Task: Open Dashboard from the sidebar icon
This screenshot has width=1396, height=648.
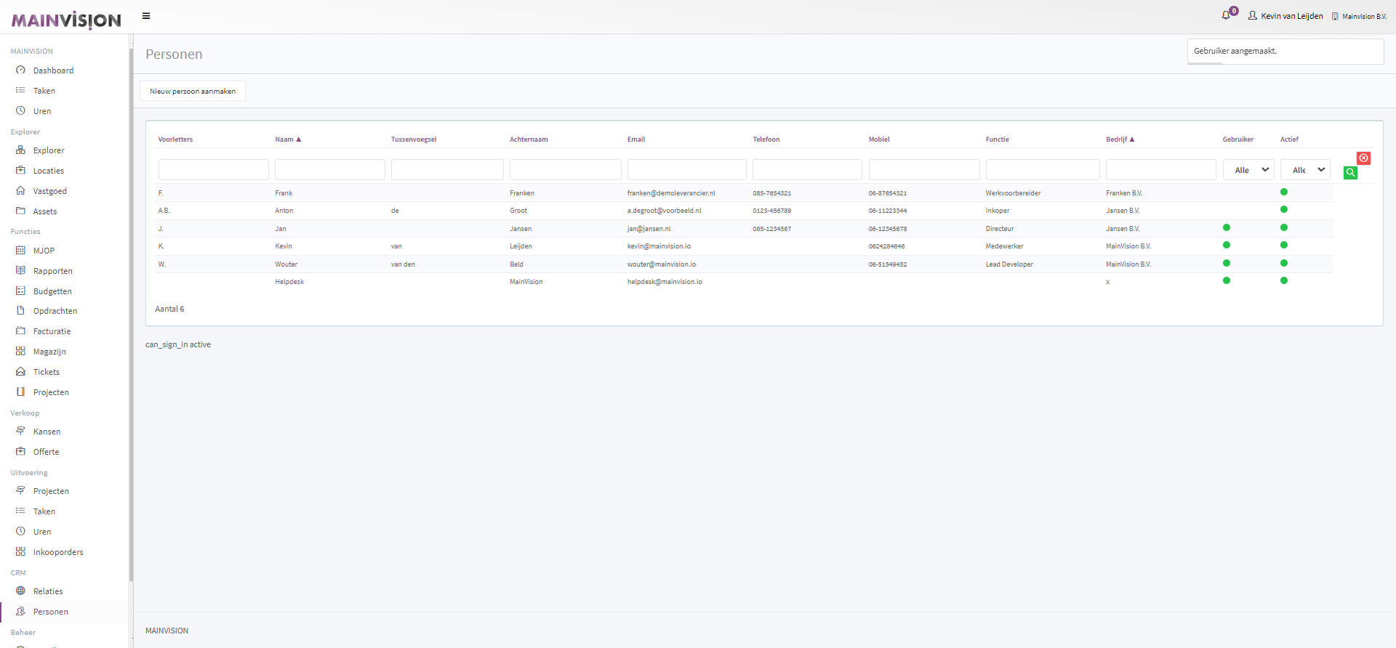Action: coord(20,70)
